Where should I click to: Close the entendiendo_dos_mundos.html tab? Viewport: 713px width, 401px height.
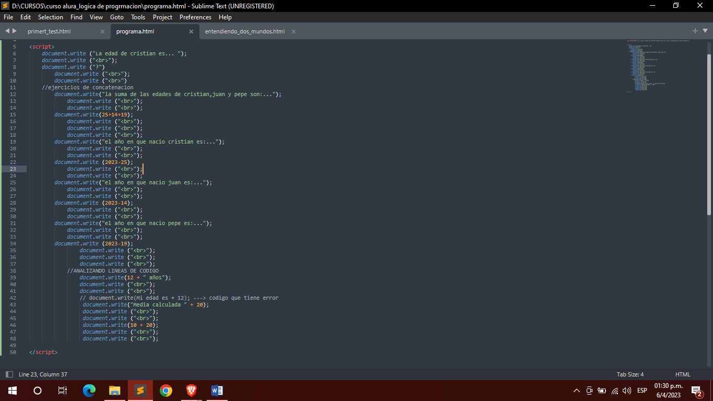(x=293, y=31)
